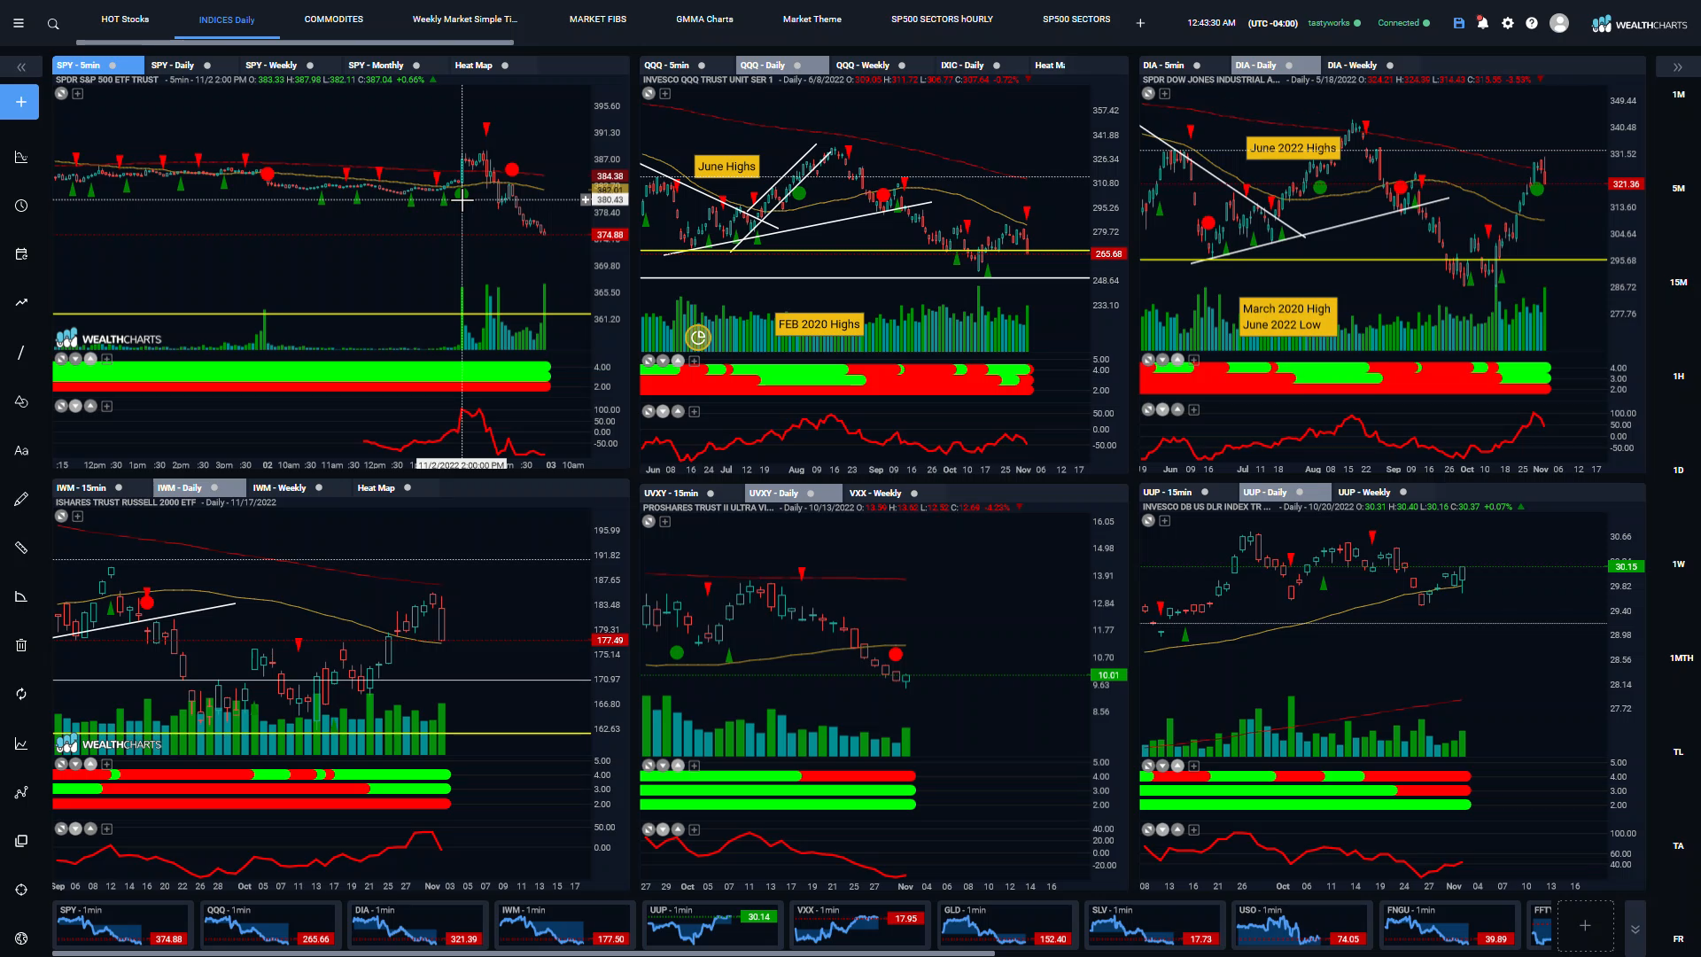1701x957 pixels.
Task: Open the user profile avatar
Action: 1559,23
